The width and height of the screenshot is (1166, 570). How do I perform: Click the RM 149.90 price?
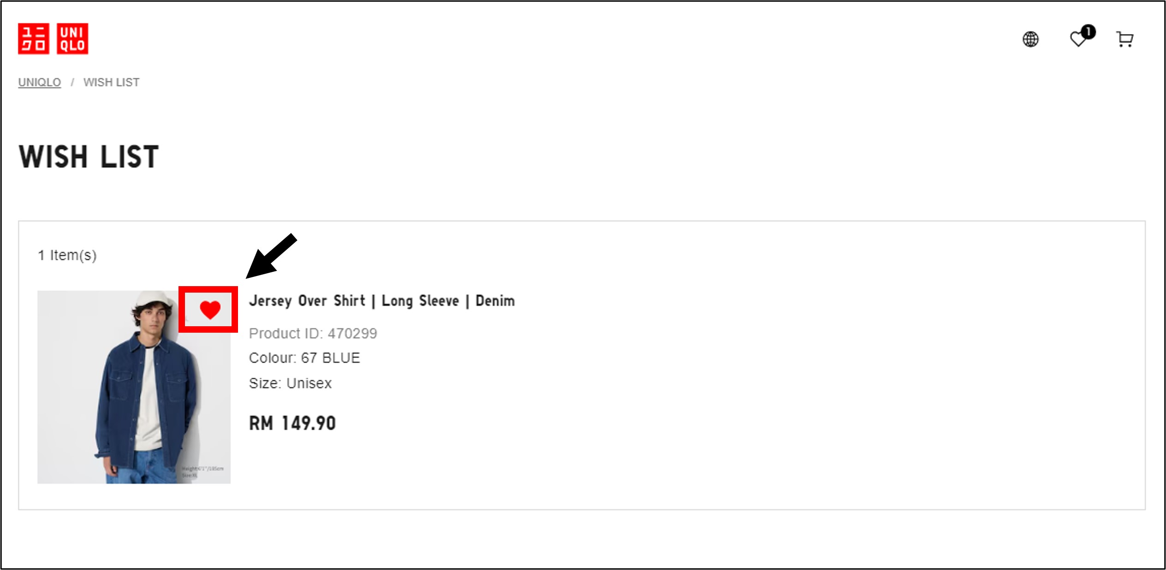pyautogui.click(x=292, y=423)
